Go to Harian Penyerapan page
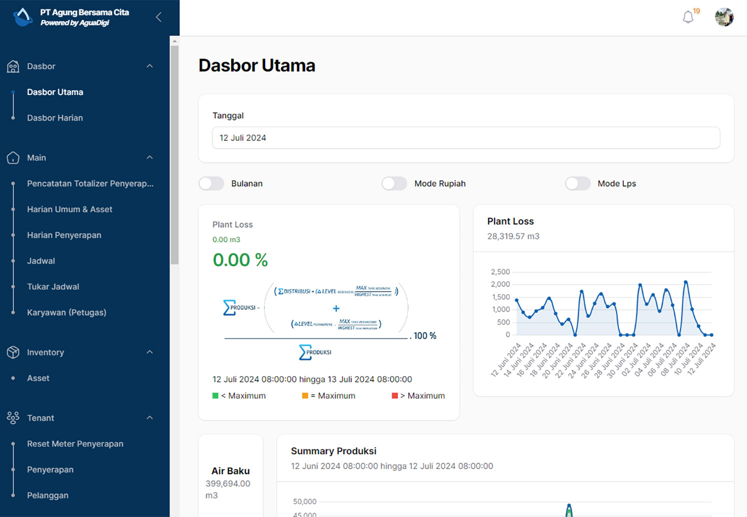This screenshot has height=517, width=747. point(64,235)
